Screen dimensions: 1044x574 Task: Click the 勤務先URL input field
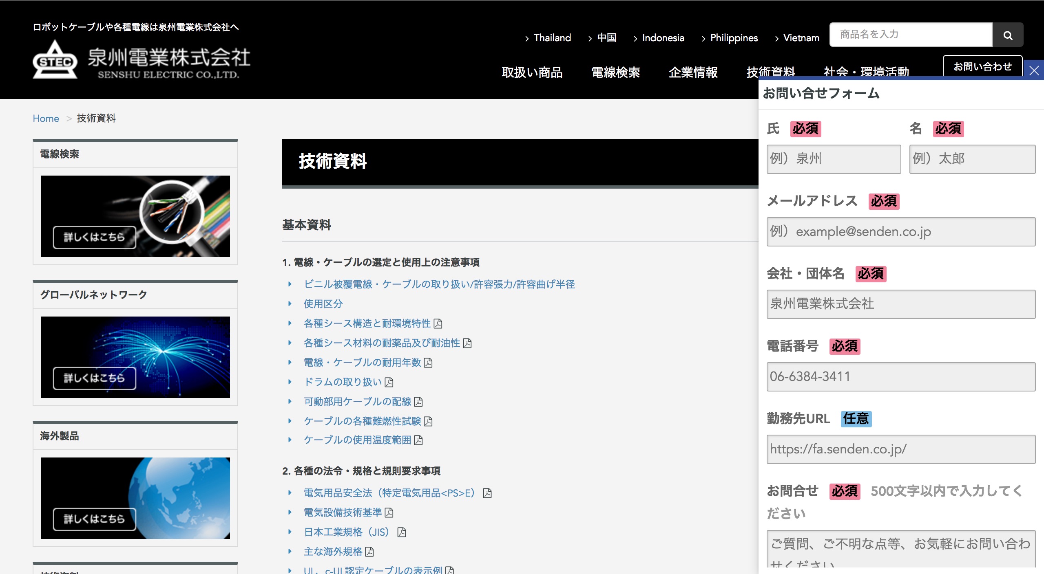click(901, 449)
